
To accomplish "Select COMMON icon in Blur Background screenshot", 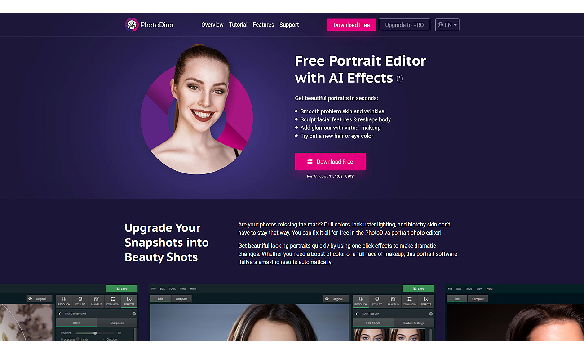I will [113, 301].
